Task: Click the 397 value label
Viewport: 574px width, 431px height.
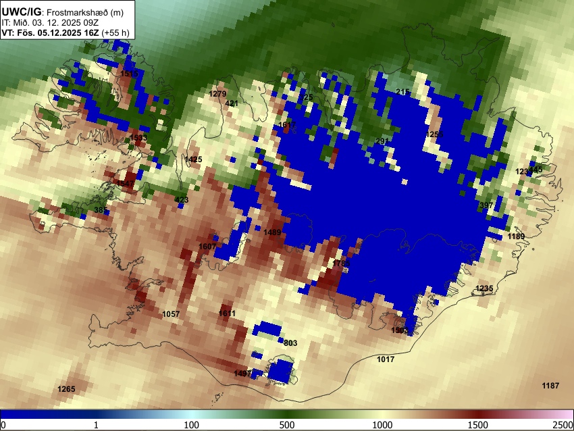Action: [486, 205]
